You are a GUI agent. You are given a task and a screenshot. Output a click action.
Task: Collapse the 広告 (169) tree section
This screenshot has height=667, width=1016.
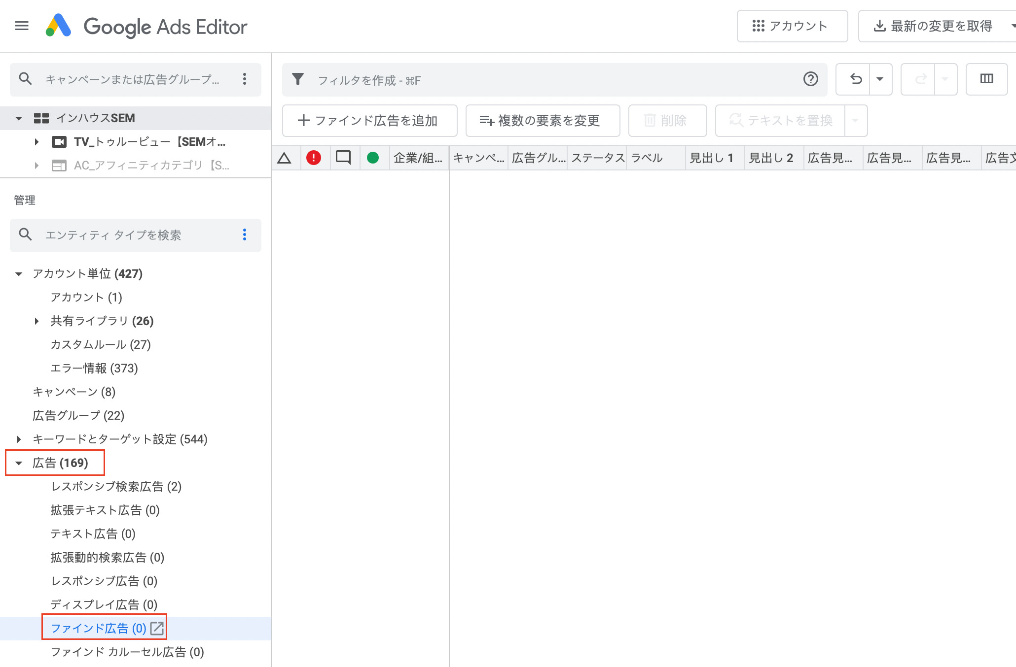click(19, 463)
